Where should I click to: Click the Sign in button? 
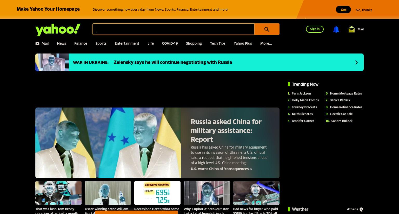[x=315, y=29]
